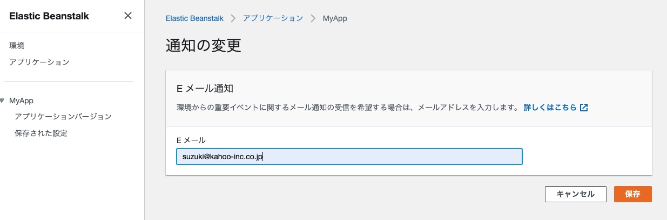Click the 通知の変更 page heading
The image size is (667, 220).
click(203, 46)
